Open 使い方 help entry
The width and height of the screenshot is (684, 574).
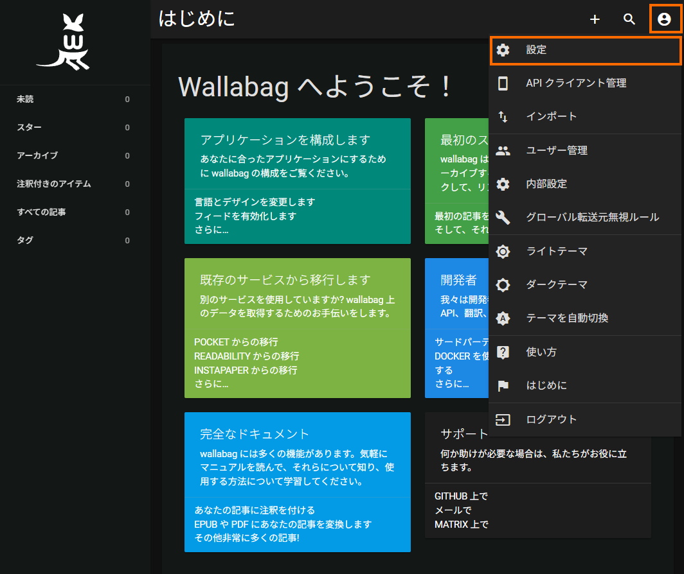point(586,352)
